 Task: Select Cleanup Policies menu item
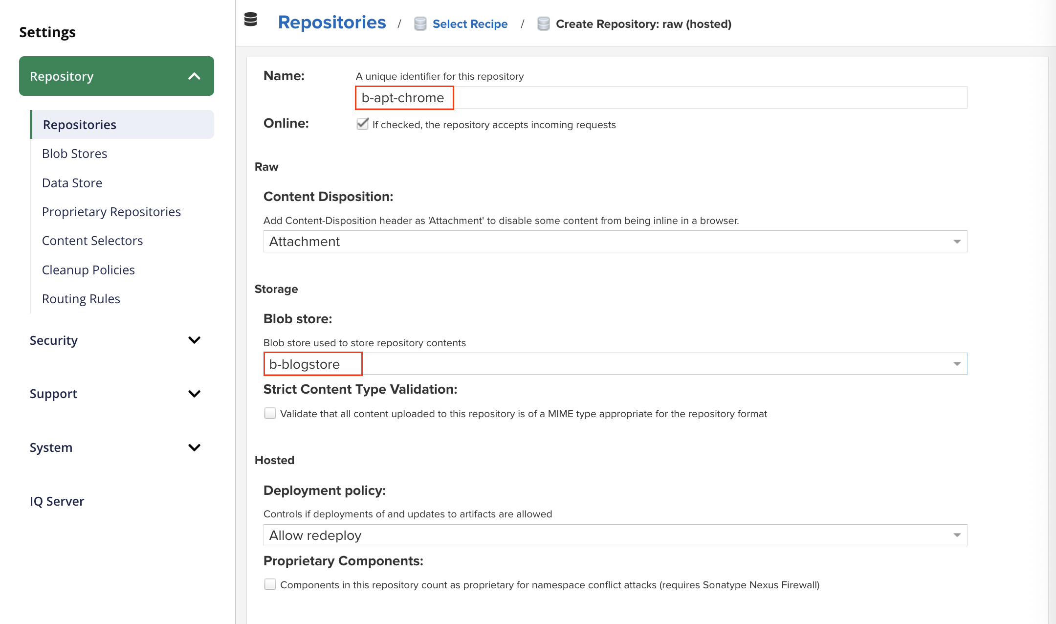click(88, 270)
